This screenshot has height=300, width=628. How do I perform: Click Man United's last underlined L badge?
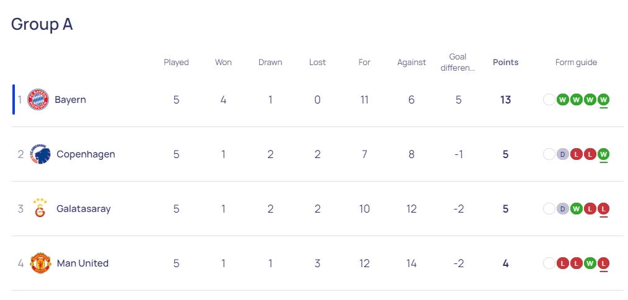click(x=604, y=263)
